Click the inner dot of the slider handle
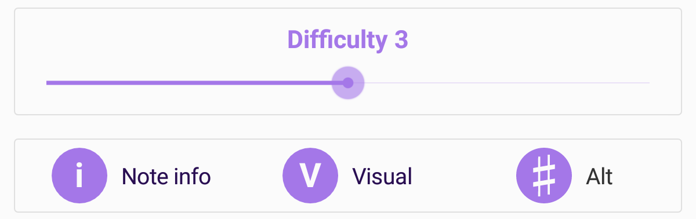The height and width of the screenshot is (219, 696). coord(348,83)
